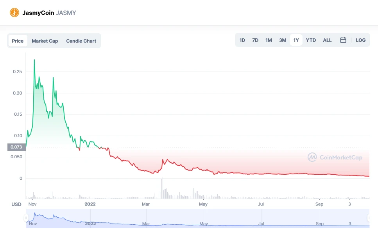Set chart range to 1D
This screenshot has height=231, width=378.
coord(242,40)
